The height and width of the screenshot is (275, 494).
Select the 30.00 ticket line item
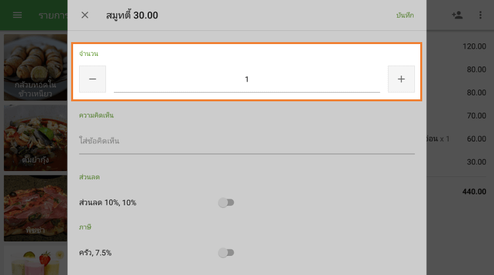pyautogui.click(x=474, y=162)
